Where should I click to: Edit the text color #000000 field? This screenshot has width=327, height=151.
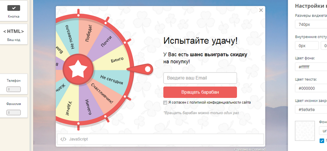pos(311,88)
